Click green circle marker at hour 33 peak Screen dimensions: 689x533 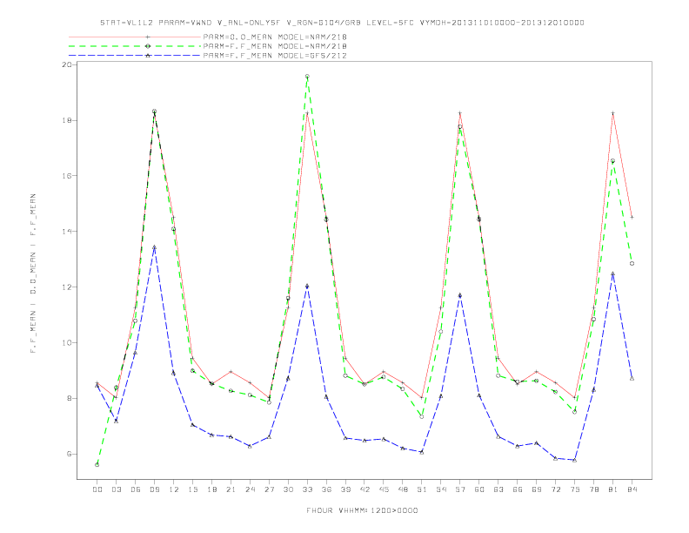coord(307,76)
